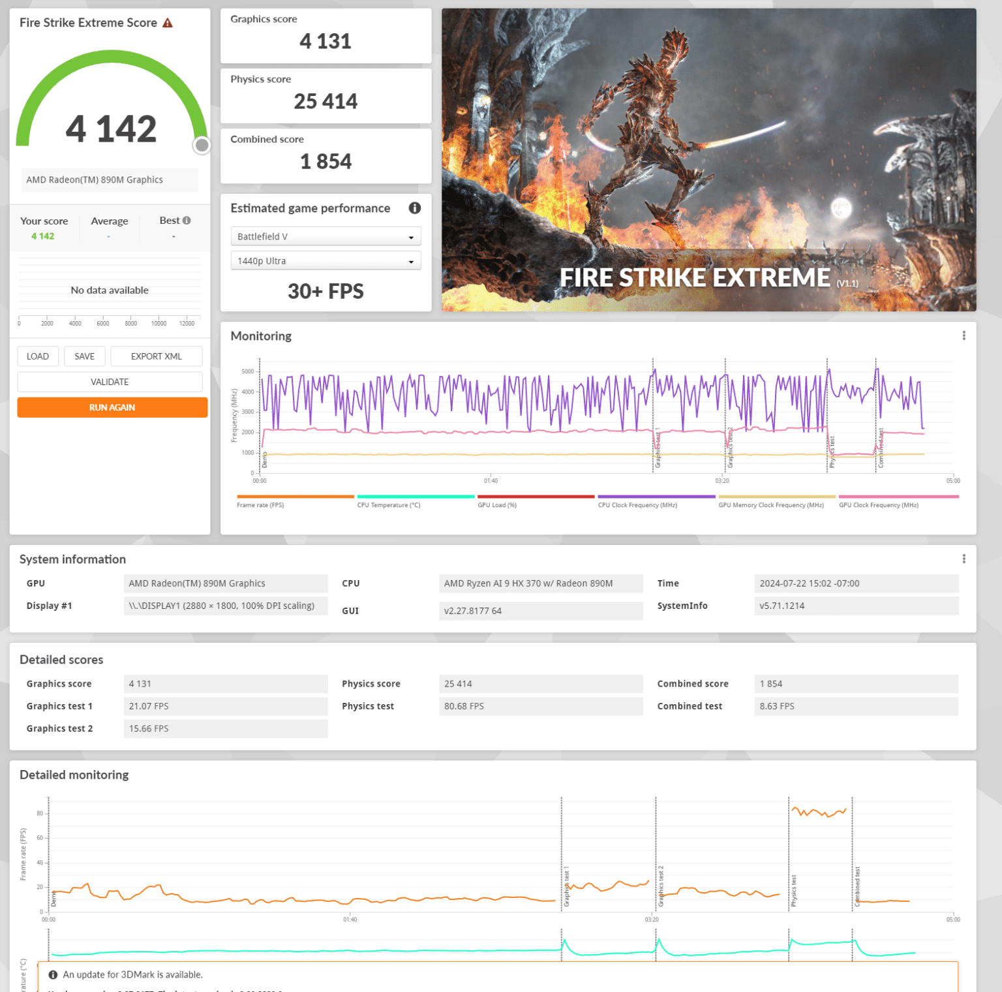The image size is (1002, 992).
Task: Click the Graphics test 1 value 21.07 FPS
Action: point(226,706)
